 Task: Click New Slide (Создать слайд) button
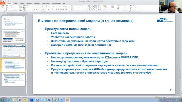coord(20,8)
